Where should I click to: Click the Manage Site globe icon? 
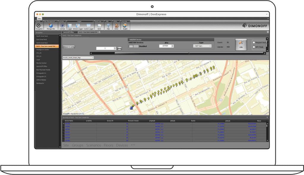coord(51,26)
